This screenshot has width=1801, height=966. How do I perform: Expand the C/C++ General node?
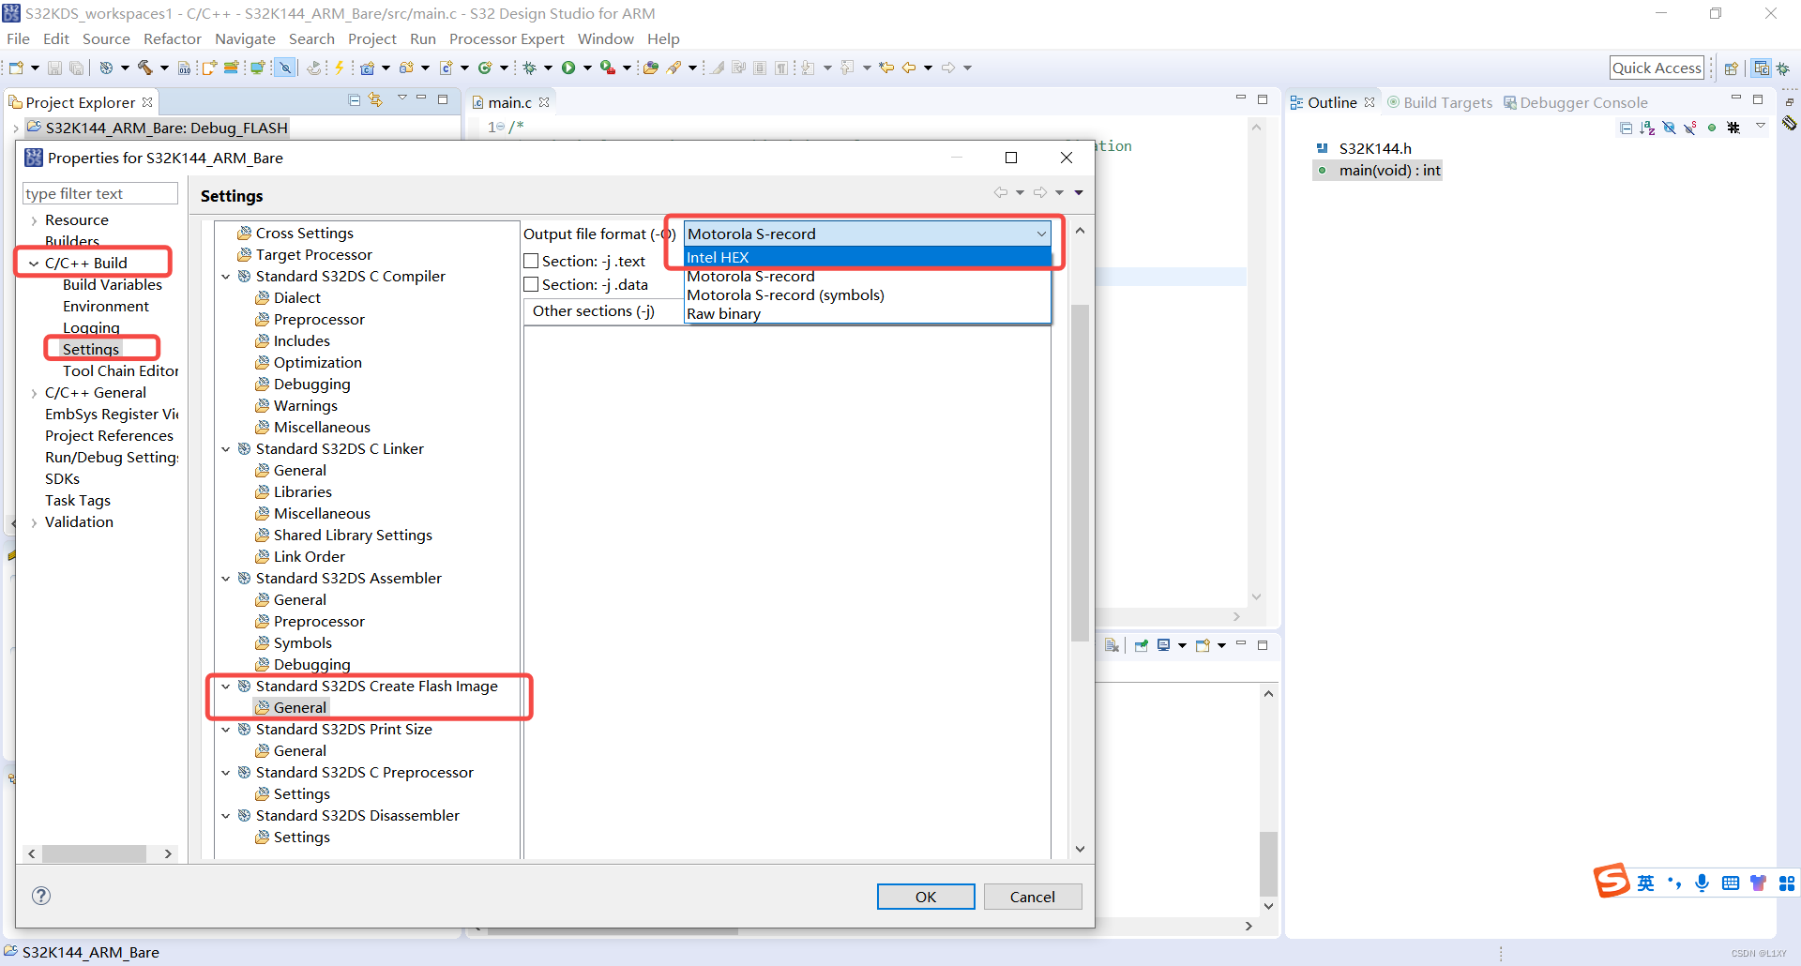[34, 393]
